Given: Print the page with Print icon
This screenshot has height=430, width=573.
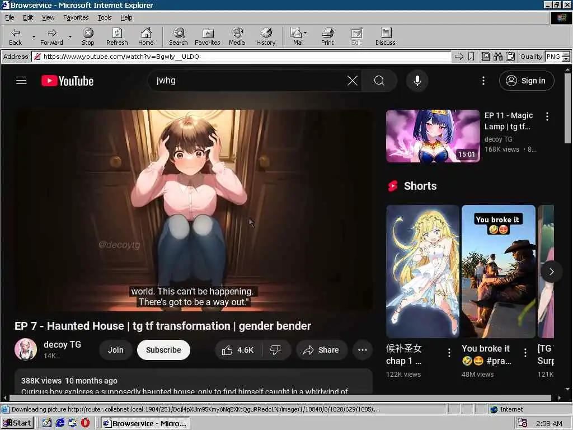Looking at the screenshot, I should point(327,36).
